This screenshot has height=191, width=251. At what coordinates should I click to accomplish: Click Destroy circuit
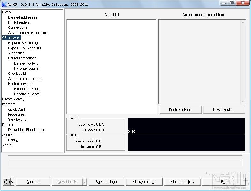click(180, 110)
